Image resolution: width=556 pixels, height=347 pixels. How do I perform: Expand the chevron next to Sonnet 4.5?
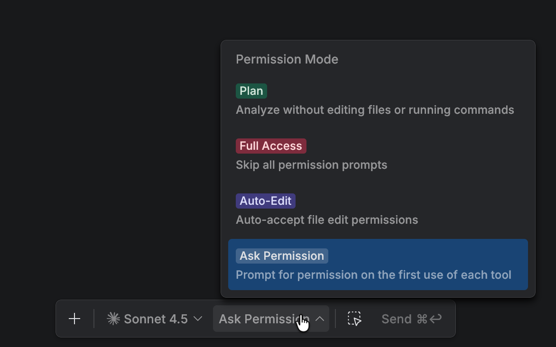[198, 319]
